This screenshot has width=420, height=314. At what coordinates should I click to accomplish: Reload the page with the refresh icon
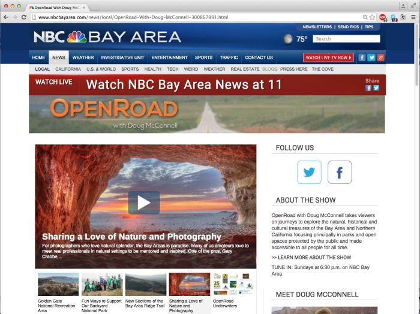point(24,17)
